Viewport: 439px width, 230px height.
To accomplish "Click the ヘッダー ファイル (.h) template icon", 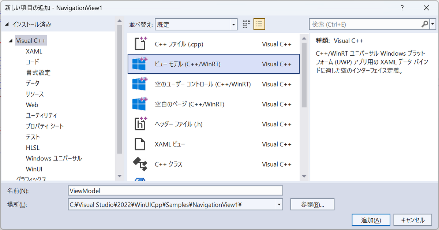I will click(140, 124).
